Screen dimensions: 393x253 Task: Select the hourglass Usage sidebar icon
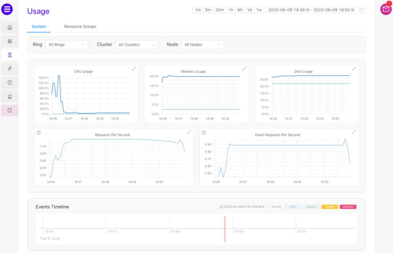click(x=10, y=55)
